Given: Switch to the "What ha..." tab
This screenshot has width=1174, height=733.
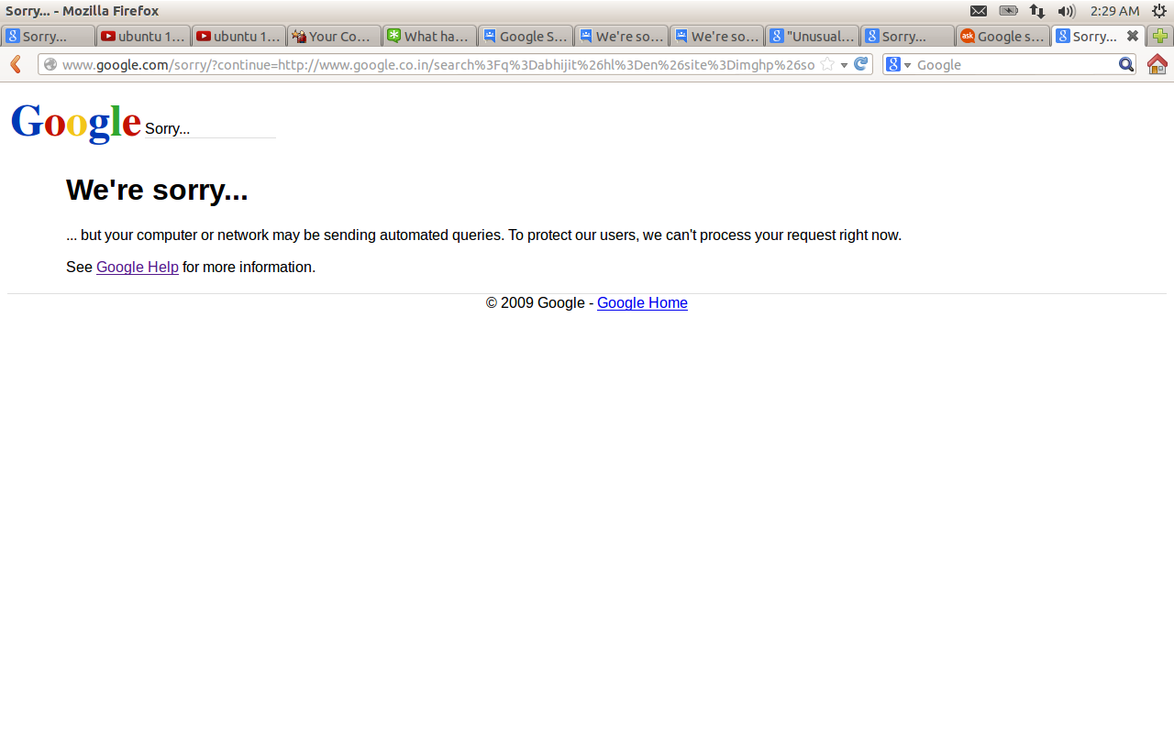Looking at the screenshot, I should [430, 37].
